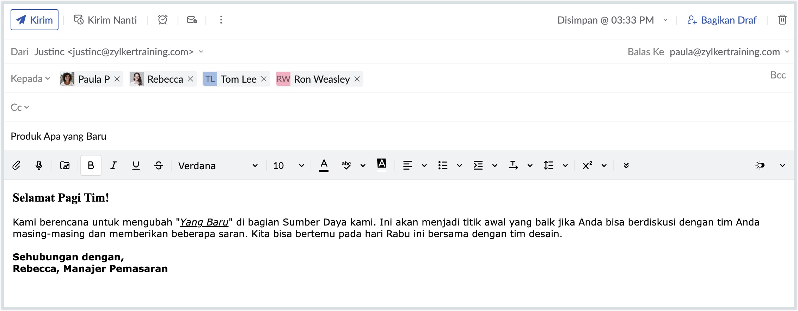Image resolution: width=798 pixels, height=311 pixels.
Task: Click the spell check abc icon
Action: point(346,165)
